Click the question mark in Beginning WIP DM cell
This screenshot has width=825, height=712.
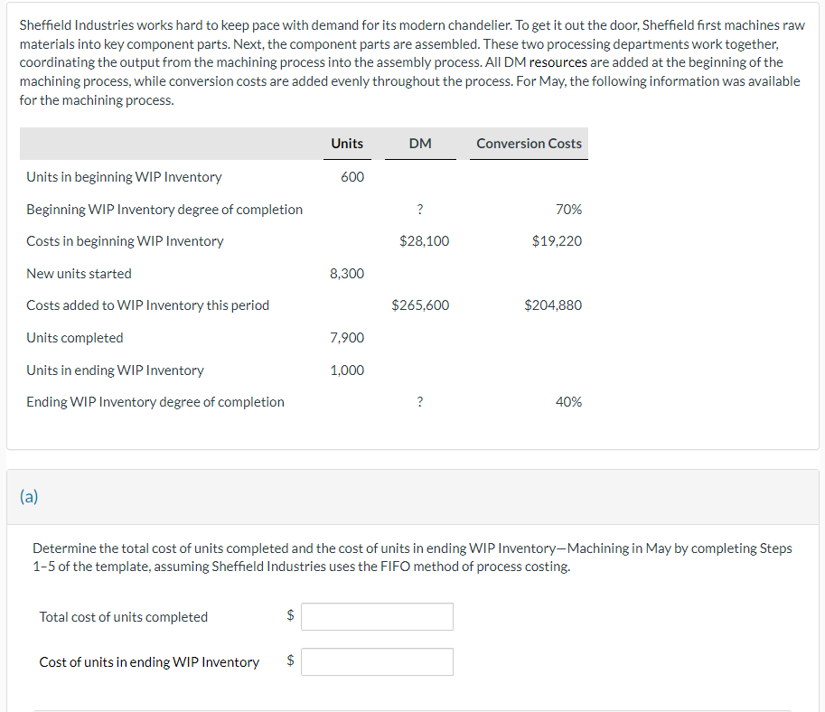click(420, 210)
